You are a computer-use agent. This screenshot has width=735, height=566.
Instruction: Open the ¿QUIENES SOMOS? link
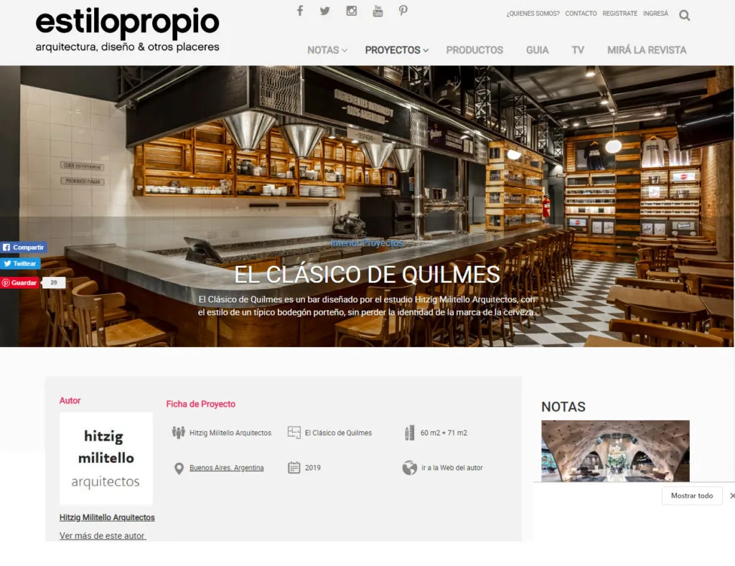(x=533, y=14)
